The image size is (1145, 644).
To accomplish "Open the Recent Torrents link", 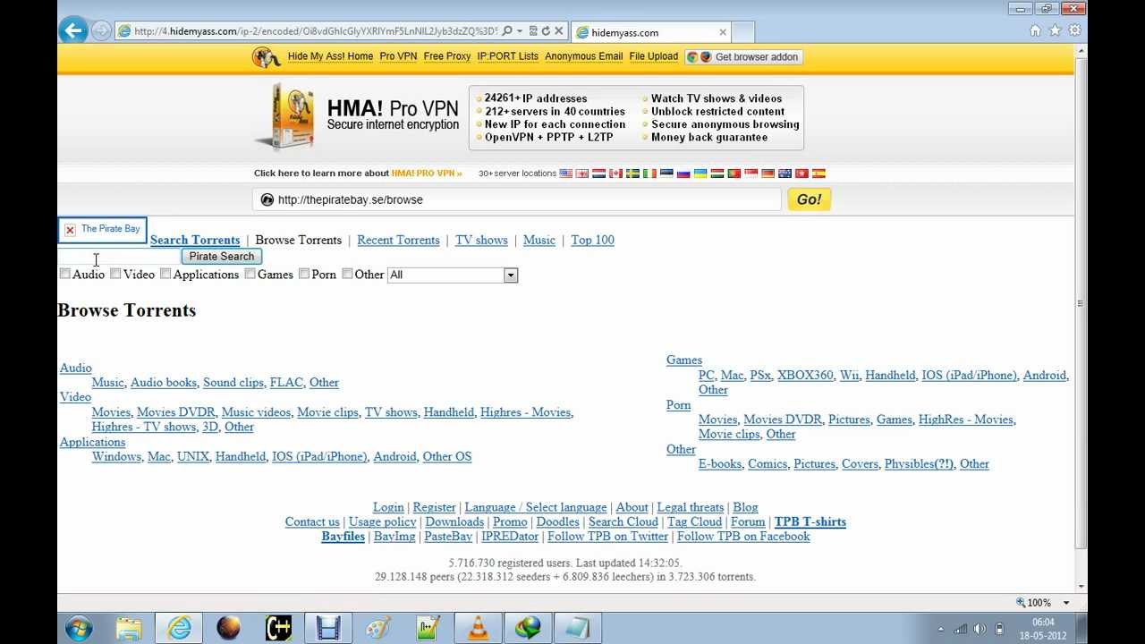I will [398, 240].
